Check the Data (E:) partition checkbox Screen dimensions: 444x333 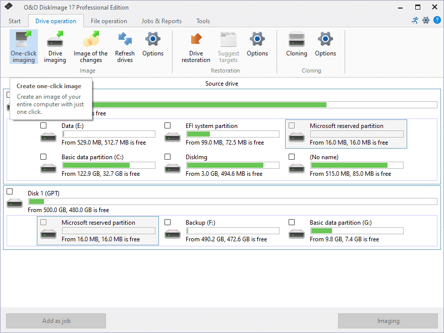coord(43,125)
